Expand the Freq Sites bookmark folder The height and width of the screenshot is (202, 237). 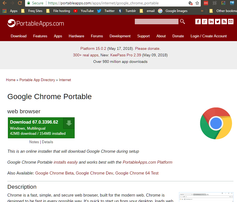pos(32,11)
